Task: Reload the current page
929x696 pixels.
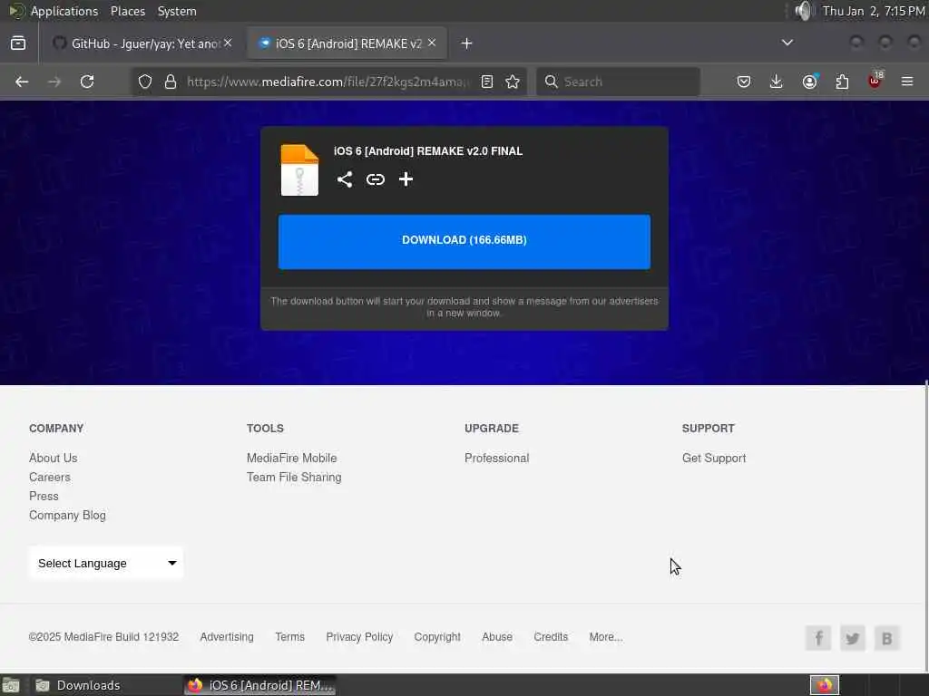Action: [x=87, y=82]
